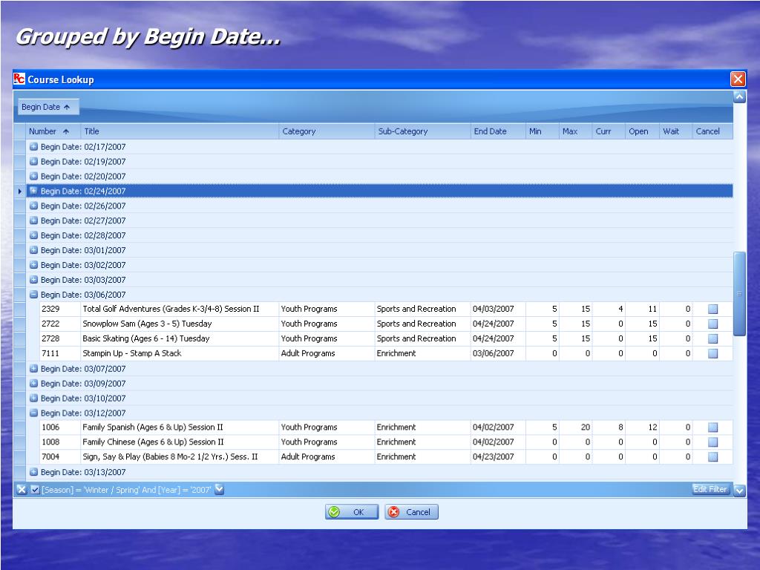
Task: Click course number 1006
Action: tap(50, 427)
